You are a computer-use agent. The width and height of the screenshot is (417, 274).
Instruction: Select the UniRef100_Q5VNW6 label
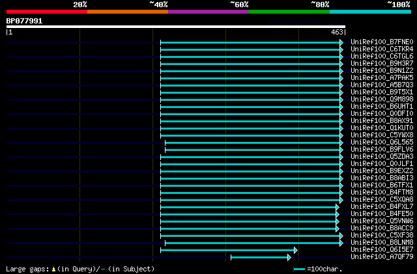[x=382, y=221]
